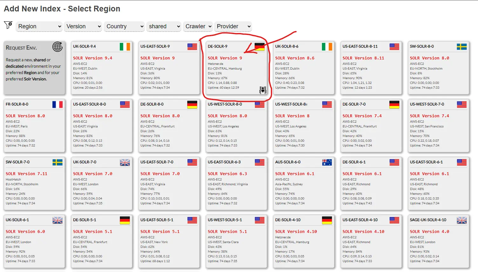Click the filter funnel icon
478x272 pixels.
8,25
